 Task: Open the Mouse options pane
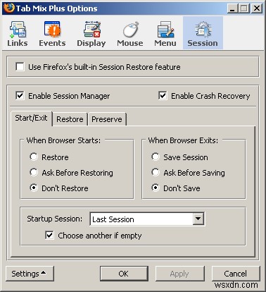pyautogui.click(x=130, y=33)
